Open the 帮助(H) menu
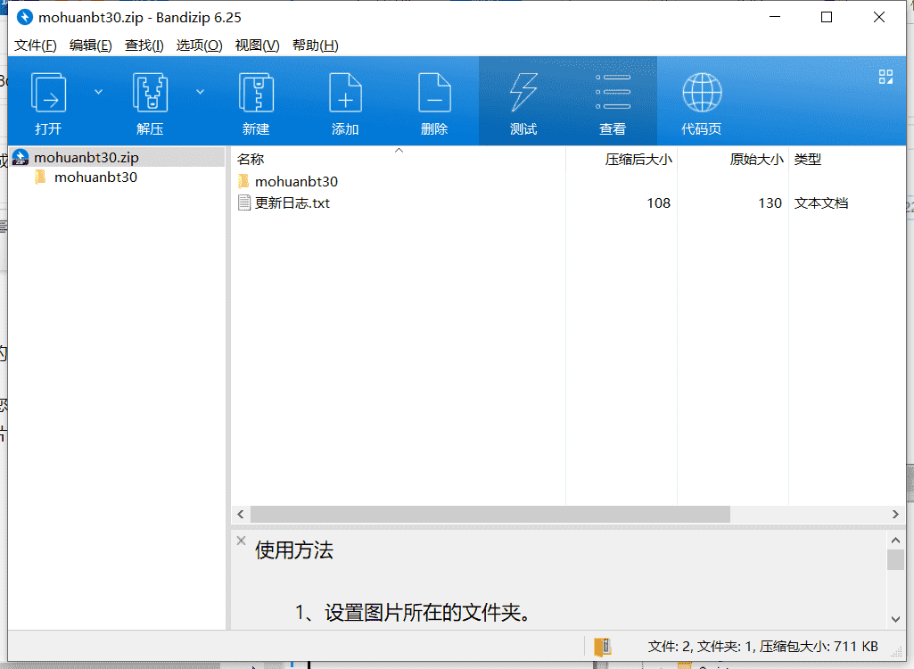This screenshot has height=669, width=914. coord(316,45)
